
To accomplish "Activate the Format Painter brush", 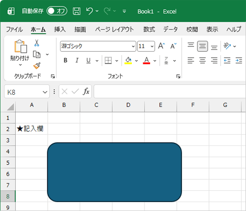I will click(37, 66).
